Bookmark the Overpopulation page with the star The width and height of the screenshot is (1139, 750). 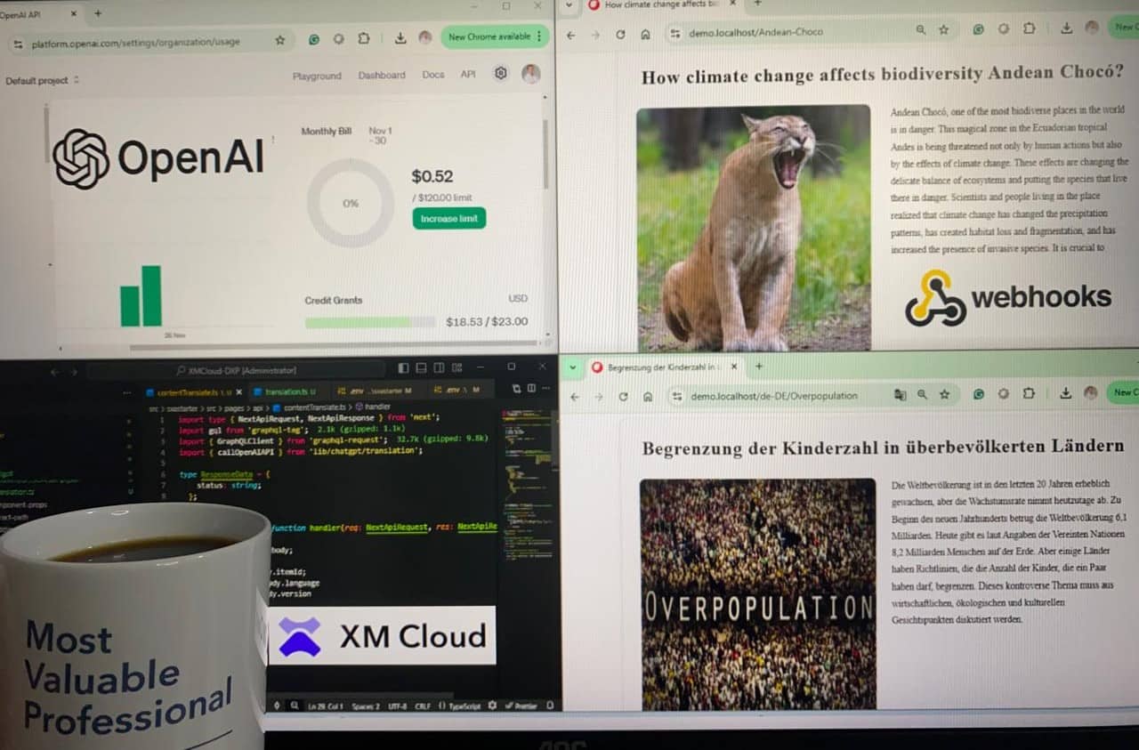point(945,393)
